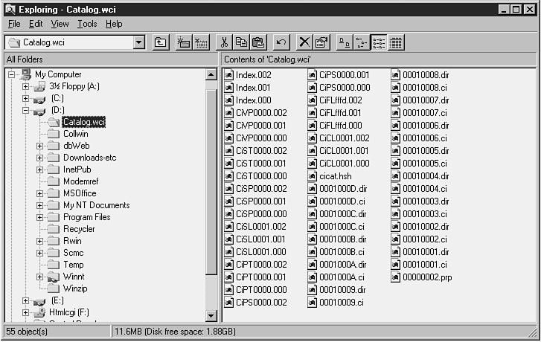Click the Copy toolbar icon
Image resolution: width=541 pixels, height=342 pixels.
click(x=241, y=42)
